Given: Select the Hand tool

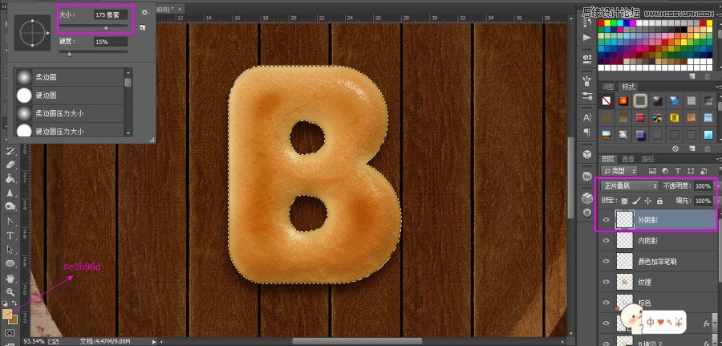Looking at the screenshot, I should click(10, 279).
